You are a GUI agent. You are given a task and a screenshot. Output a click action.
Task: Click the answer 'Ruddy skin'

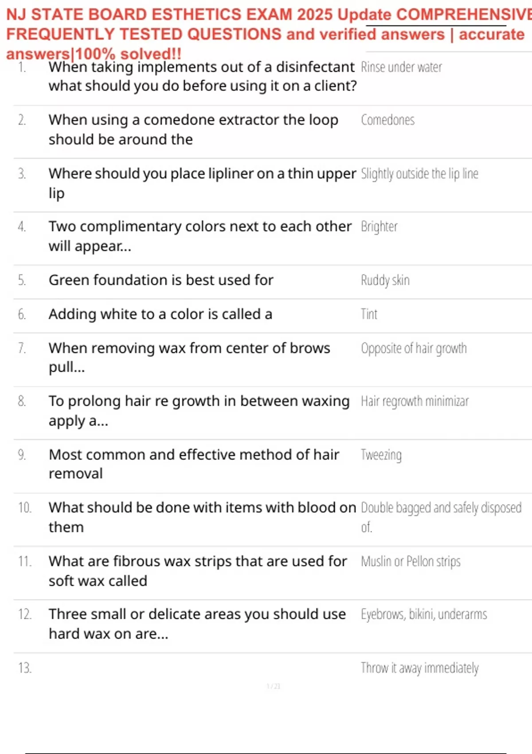click(x=385, y=280)
